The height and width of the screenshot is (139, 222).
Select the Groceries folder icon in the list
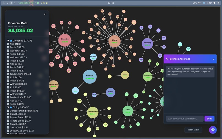11,41
